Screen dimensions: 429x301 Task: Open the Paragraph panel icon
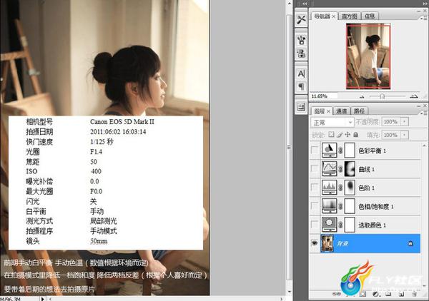[x=301, y=87]
